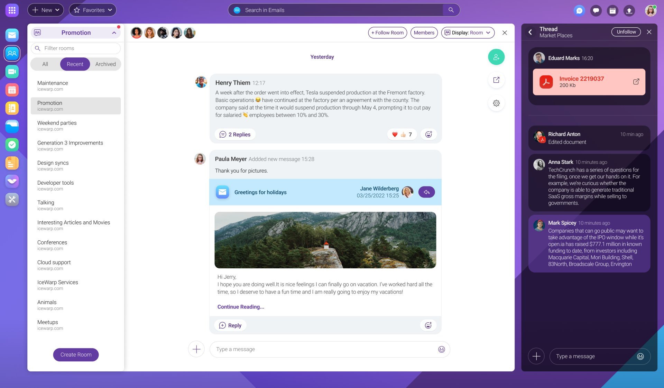Viewport: 664px width, 388px height.
Task: Open the apps grid launcher
Action: coord(12,10)
